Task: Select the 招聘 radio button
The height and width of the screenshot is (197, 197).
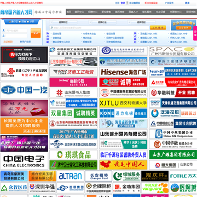Action: click(x=20, y=21)
